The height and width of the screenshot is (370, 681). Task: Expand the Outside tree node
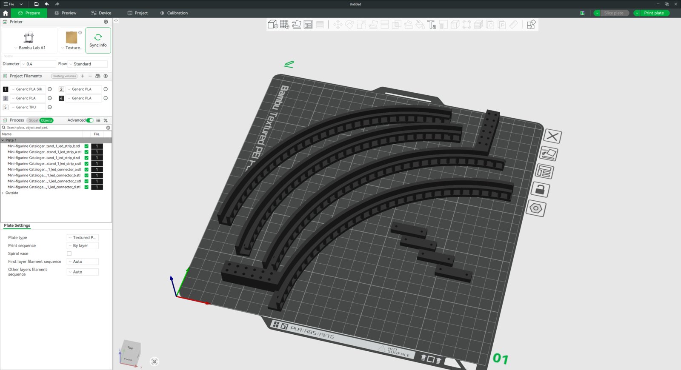click(3, 193)
